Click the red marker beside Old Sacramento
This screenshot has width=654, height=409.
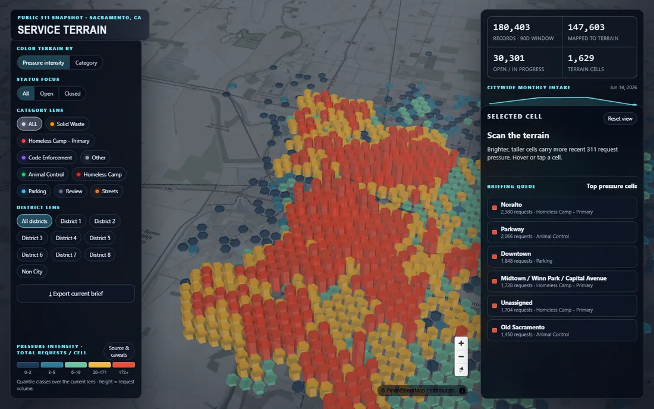click(494, 330)
